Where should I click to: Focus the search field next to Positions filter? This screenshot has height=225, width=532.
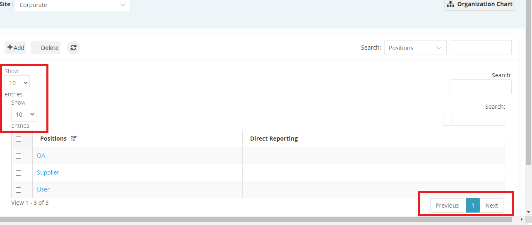[481, 48]
